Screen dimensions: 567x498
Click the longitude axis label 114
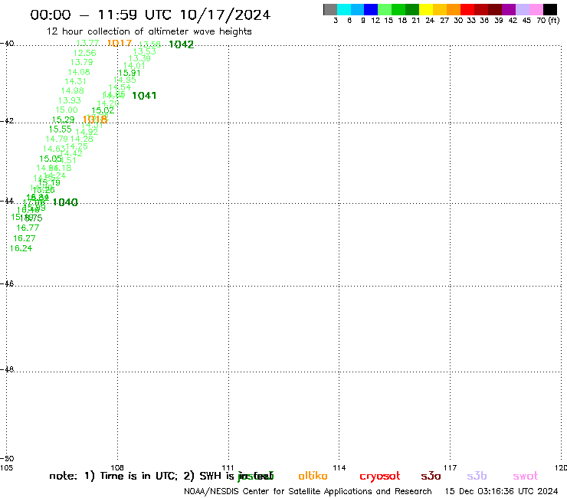tap(339, 468)
